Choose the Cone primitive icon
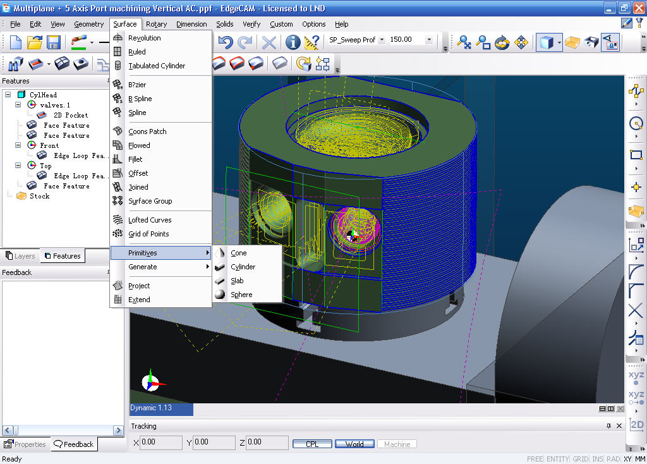 220,253
